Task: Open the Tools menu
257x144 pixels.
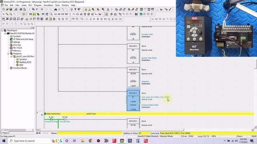Action: coord(57,5)
